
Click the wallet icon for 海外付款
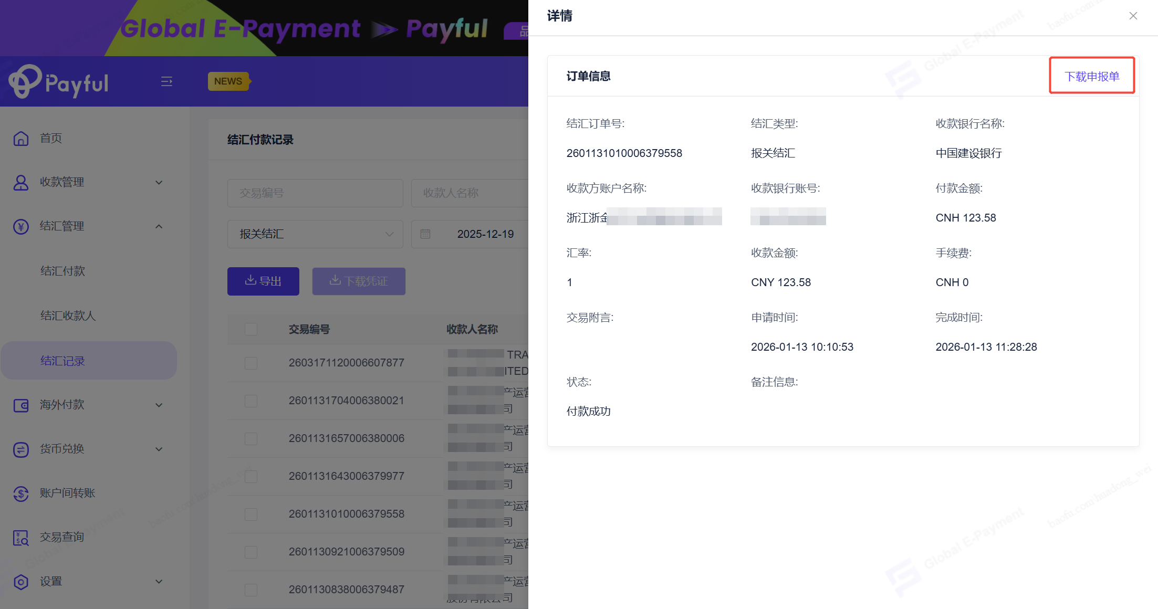point(21,405)
